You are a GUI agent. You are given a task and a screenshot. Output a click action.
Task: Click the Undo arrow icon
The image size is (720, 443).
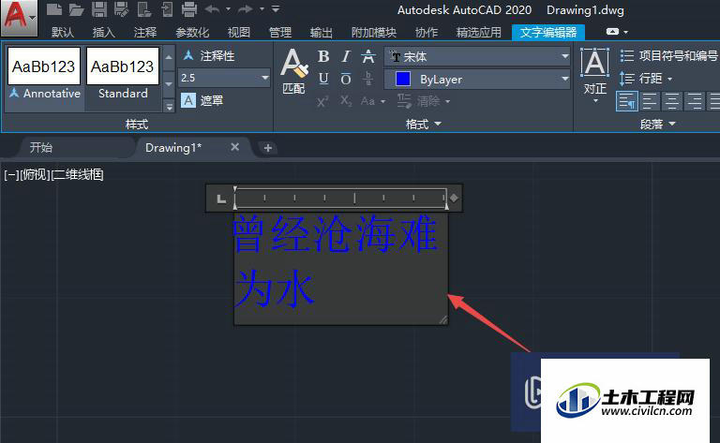point(212,8)
